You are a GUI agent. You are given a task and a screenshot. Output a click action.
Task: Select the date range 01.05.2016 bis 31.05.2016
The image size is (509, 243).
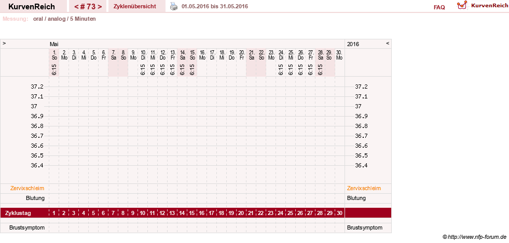[215, 6]
